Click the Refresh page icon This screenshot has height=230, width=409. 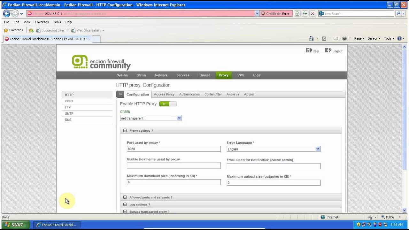[x=305, y=13]
